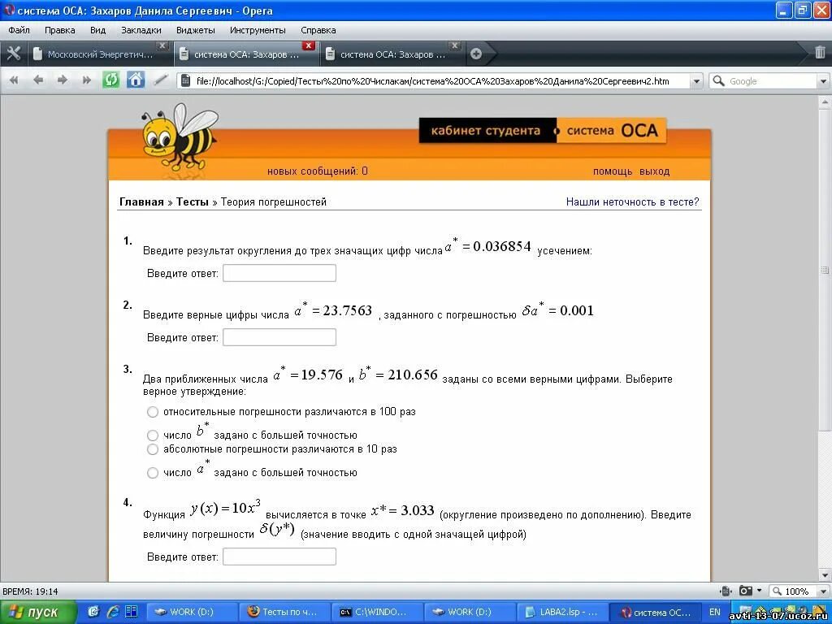Open the Файл menu
This screenshot has height=624, width=832.
[19, 30]
